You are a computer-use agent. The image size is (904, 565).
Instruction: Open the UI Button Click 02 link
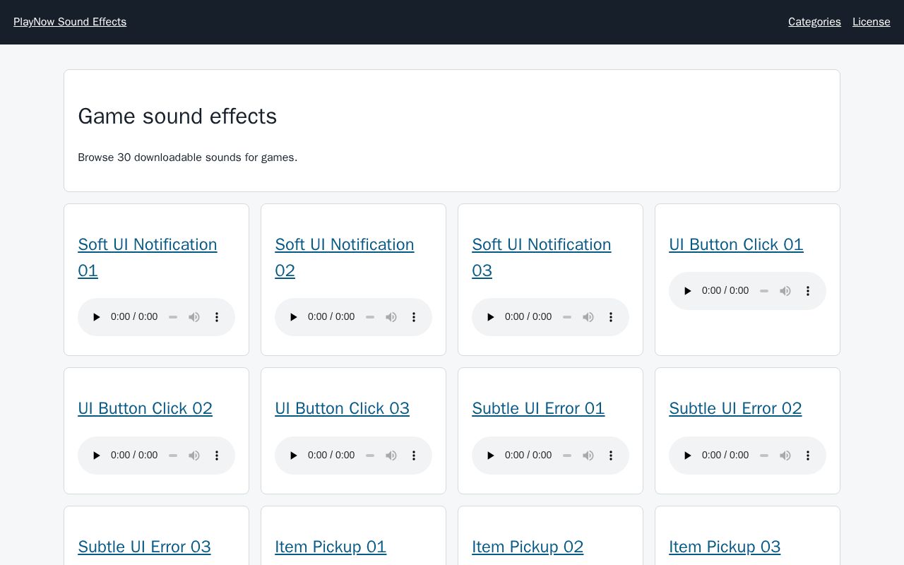(x=145, y=408)
